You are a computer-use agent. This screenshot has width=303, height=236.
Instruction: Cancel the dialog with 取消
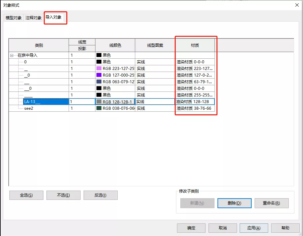[222, 228]
